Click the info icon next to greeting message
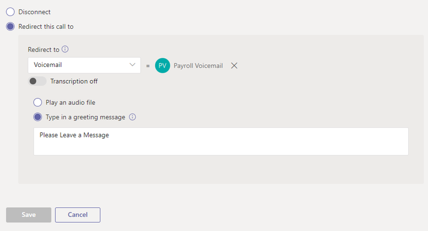Screen dimensions: 428x231 click(132, 117)
